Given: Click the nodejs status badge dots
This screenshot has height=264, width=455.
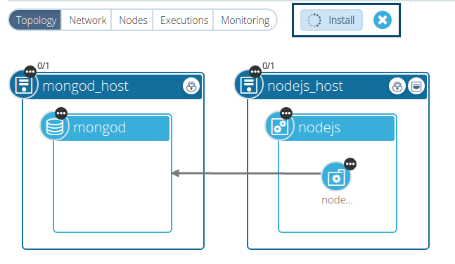Looking at the screenshot, I should [x=286, y=113].
